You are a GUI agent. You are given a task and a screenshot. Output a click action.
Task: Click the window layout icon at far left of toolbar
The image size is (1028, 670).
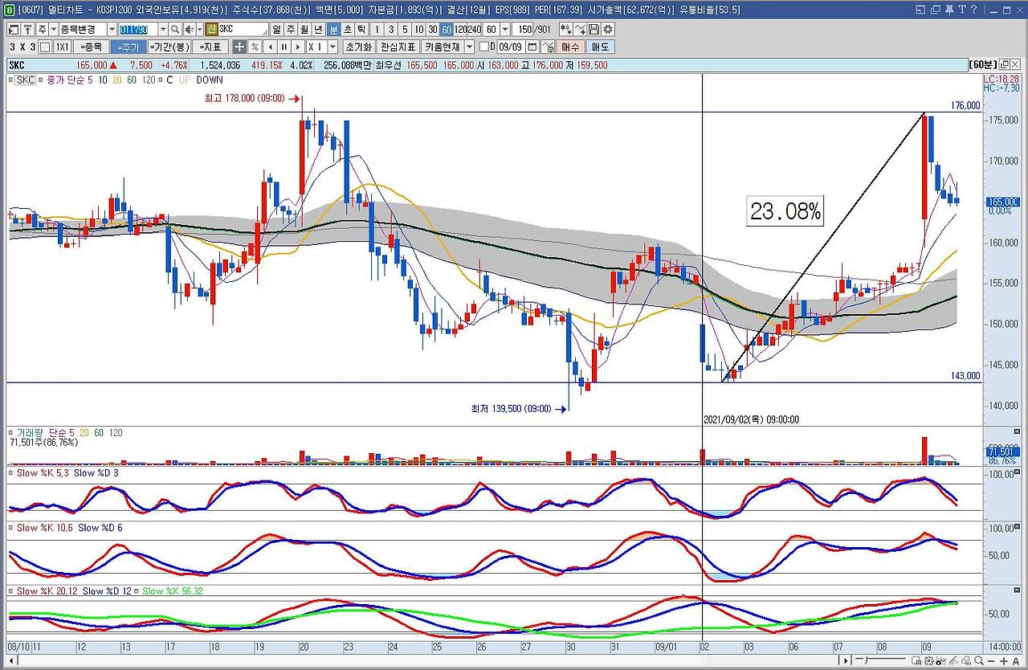[x=15, y=29]
